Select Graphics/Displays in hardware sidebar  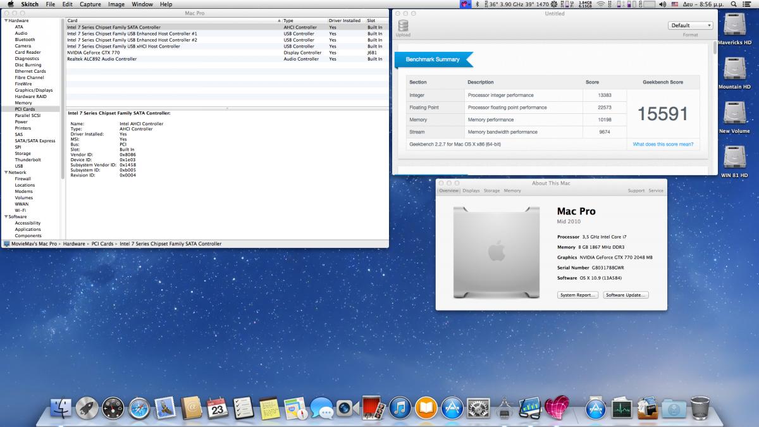click(34, 90)
